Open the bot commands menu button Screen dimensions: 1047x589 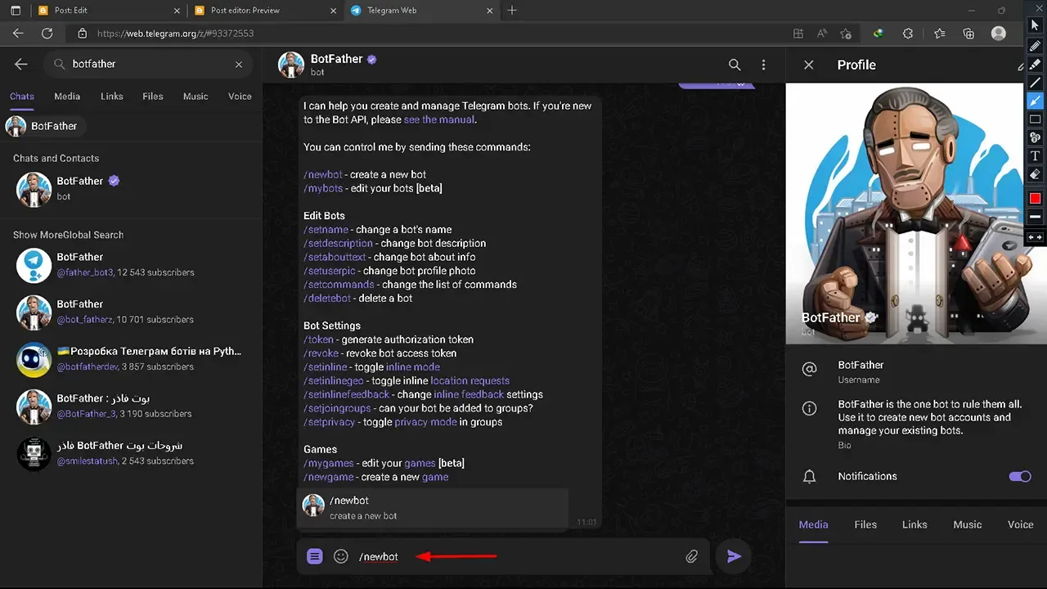[x=315, y=556]
